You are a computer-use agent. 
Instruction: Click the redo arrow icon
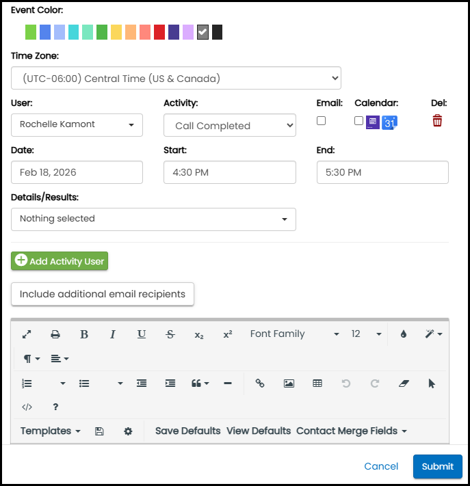click(375, 383)
